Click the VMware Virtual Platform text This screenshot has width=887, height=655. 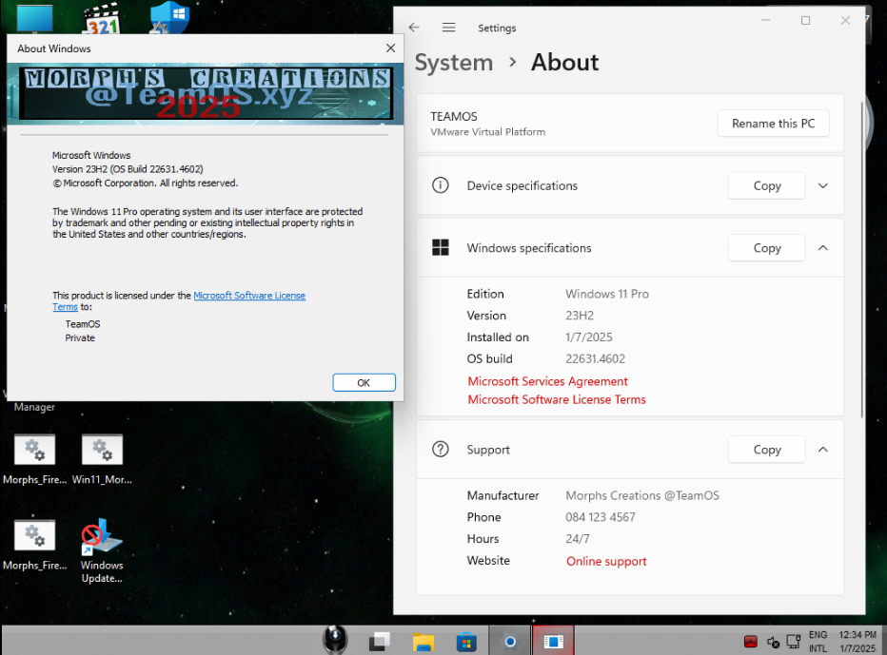click(487, 132)
